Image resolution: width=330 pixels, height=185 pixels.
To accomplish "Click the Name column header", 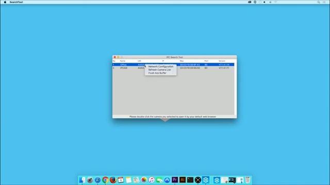I will 123,61.
